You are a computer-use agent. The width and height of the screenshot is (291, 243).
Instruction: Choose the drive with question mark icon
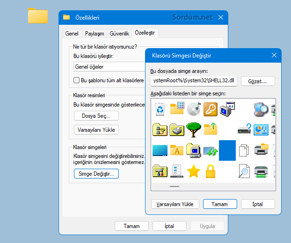pos(244,129)
